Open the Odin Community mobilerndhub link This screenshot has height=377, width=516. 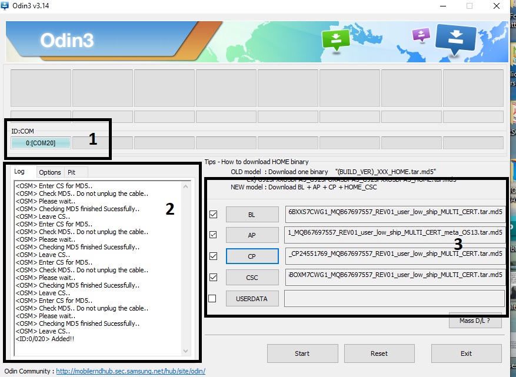tap(131, 371)
